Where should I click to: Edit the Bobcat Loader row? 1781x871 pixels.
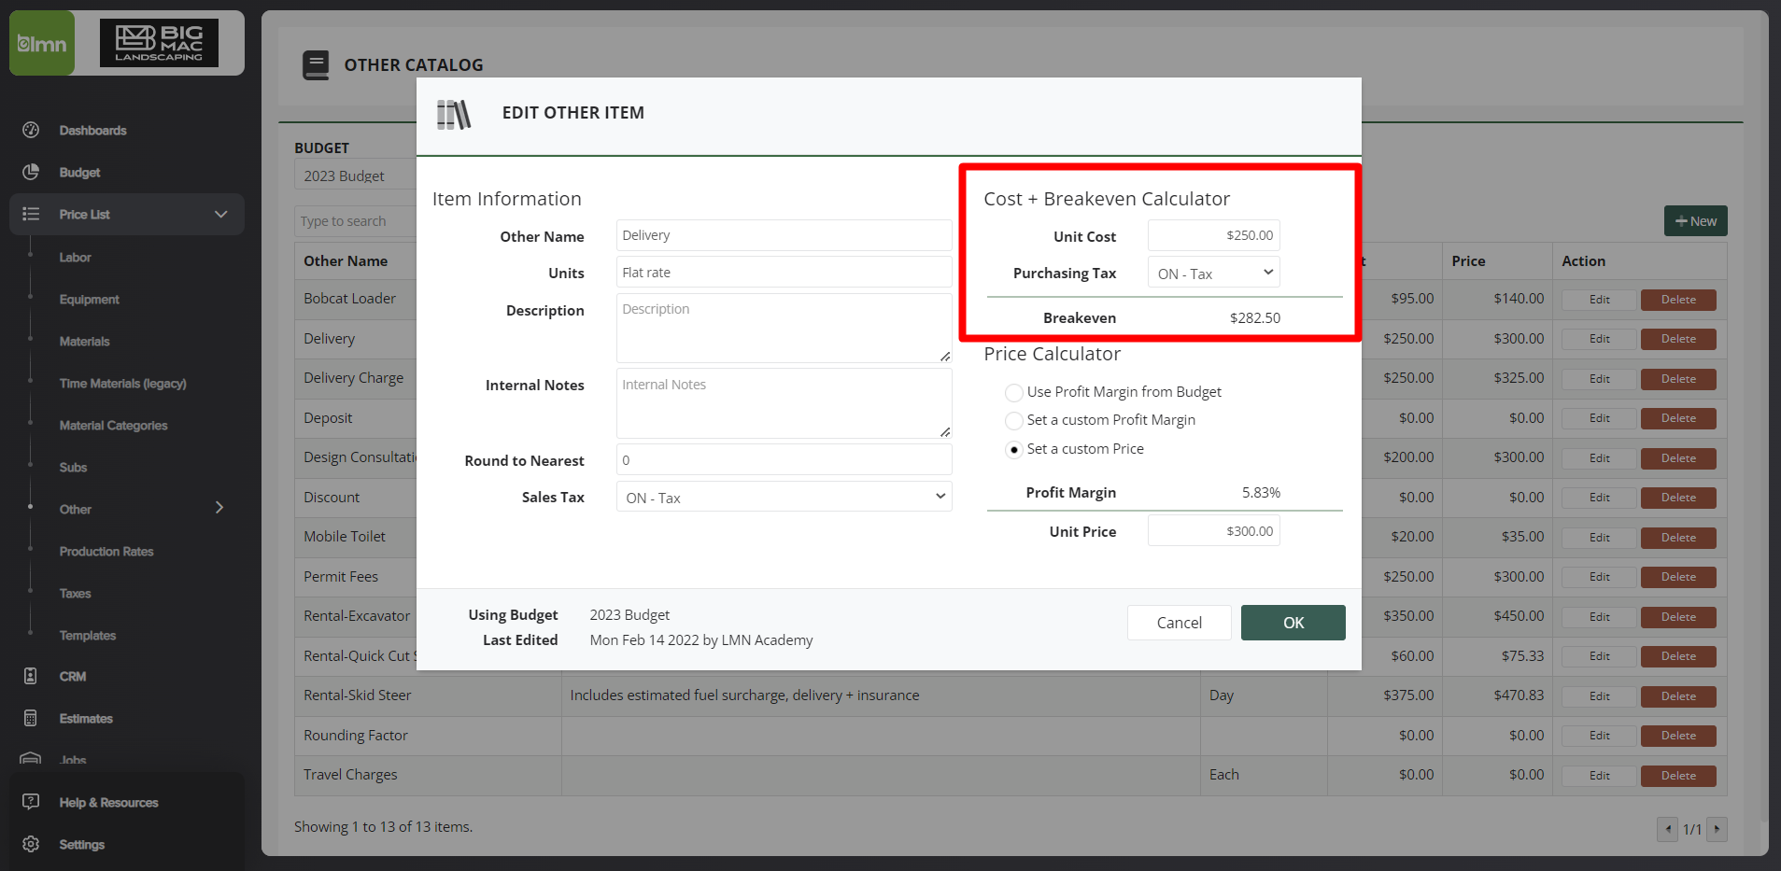(x=1600, y=300)
